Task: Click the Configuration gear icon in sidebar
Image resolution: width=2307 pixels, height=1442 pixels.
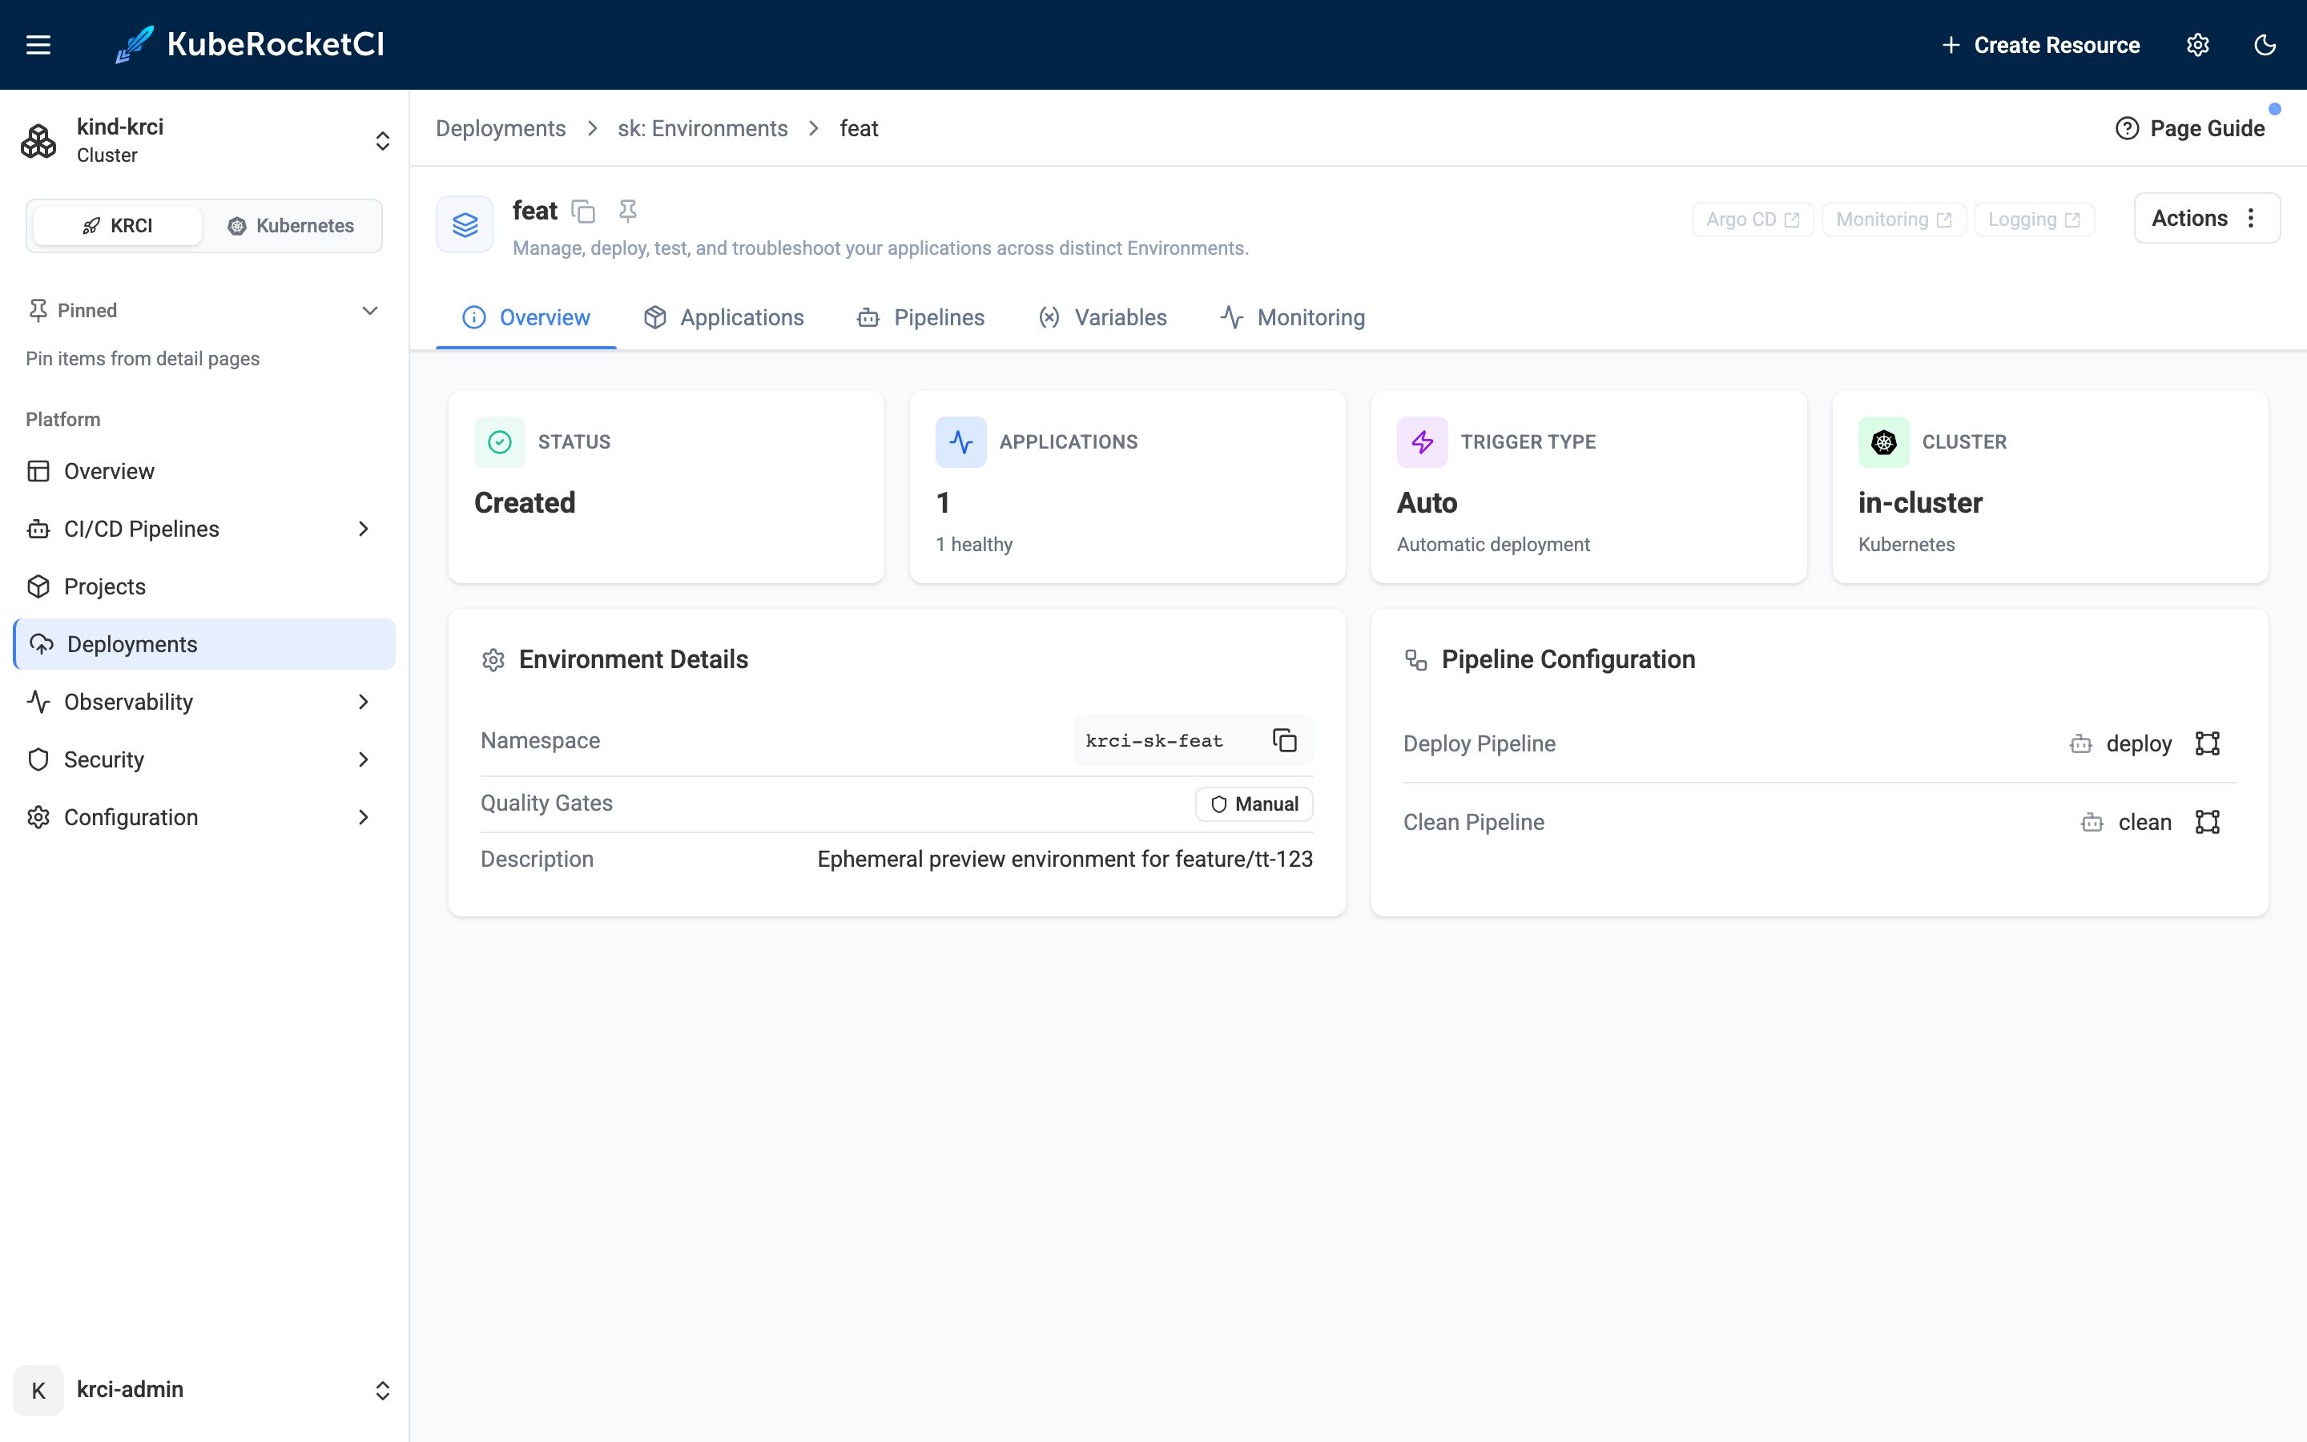Action: click(x=38, y=817)
